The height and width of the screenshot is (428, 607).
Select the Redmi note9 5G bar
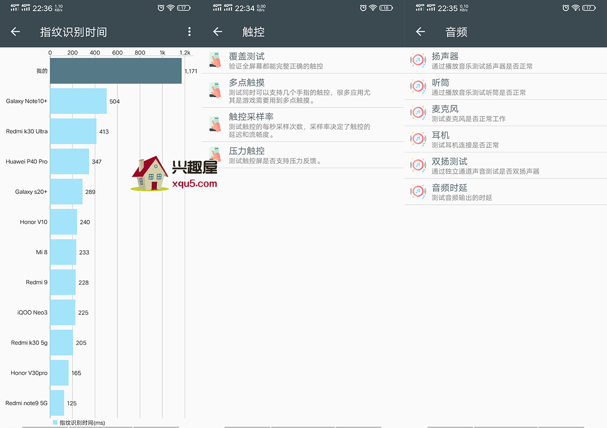(x=57, y=403)
